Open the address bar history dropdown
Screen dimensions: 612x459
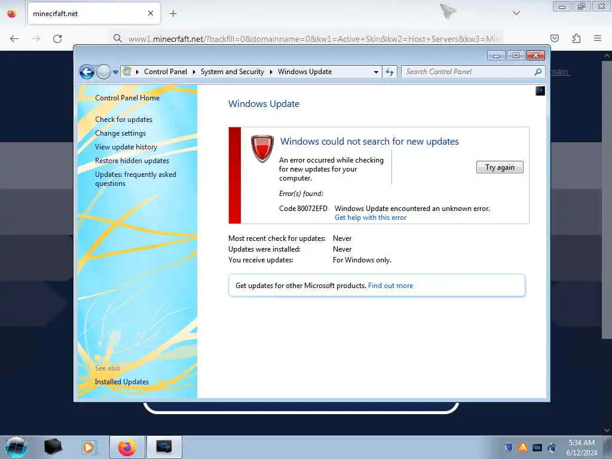point(376,72)
